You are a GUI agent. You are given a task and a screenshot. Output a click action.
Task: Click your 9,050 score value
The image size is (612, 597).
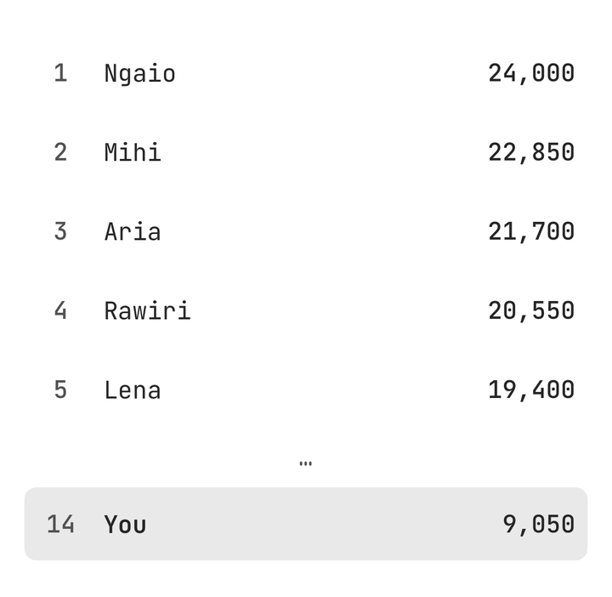(539, 525)
